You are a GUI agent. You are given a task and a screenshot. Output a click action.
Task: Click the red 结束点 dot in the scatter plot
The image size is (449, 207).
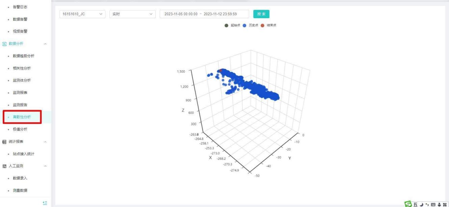coord(221,71)
